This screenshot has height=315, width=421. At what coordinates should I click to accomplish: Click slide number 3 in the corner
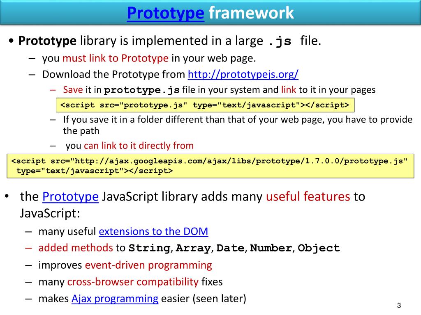pos(398,306)
